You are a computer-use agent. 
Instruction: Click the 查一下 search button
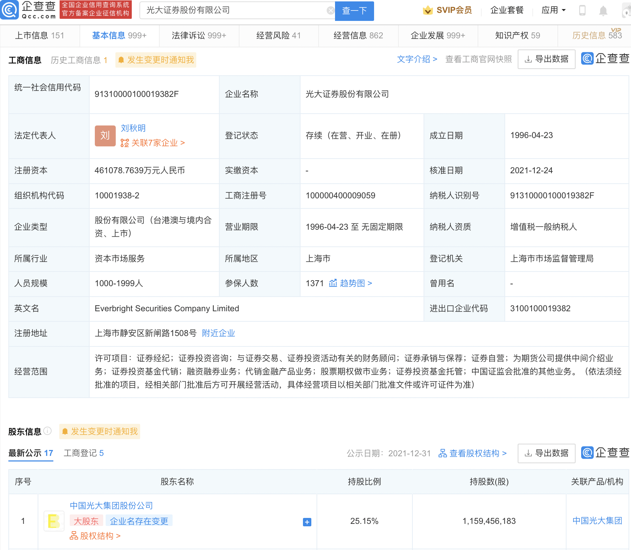click(354, 11)
